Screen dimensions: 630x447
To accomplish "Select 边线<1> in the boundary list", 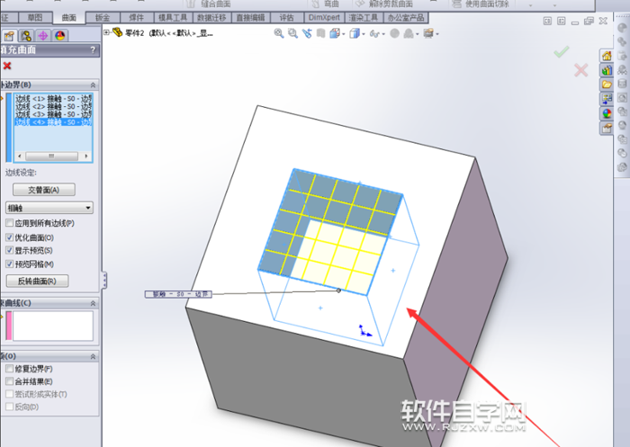I will pos(53,98).
